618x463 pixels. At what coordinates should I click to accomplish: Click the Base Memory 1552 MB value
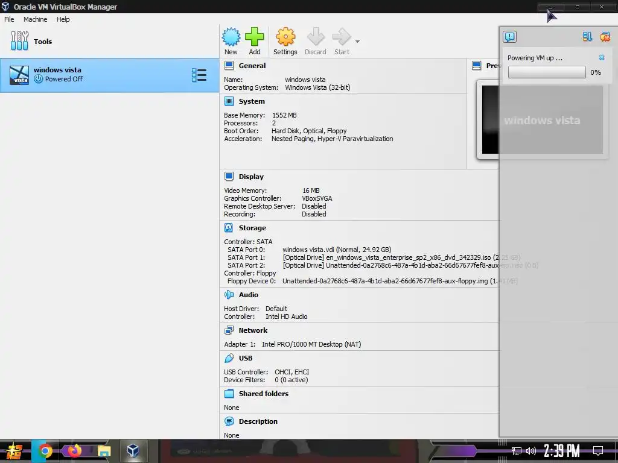285,115
